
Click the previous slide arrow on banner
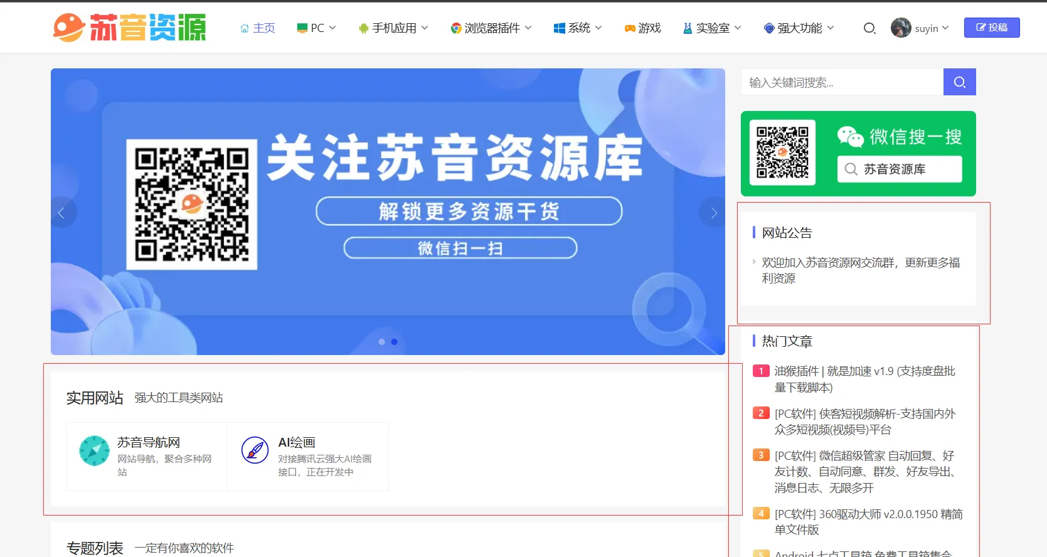(61, 213)
